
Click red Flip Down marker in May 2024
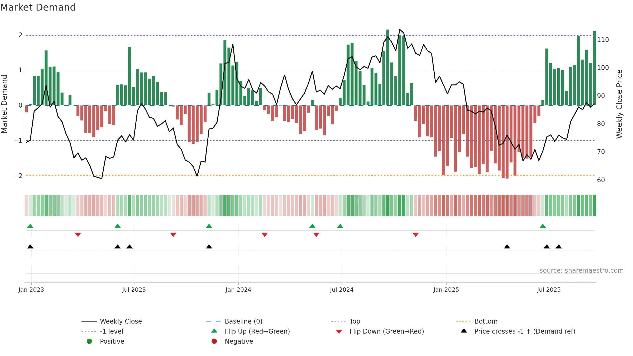coord(316,235)
